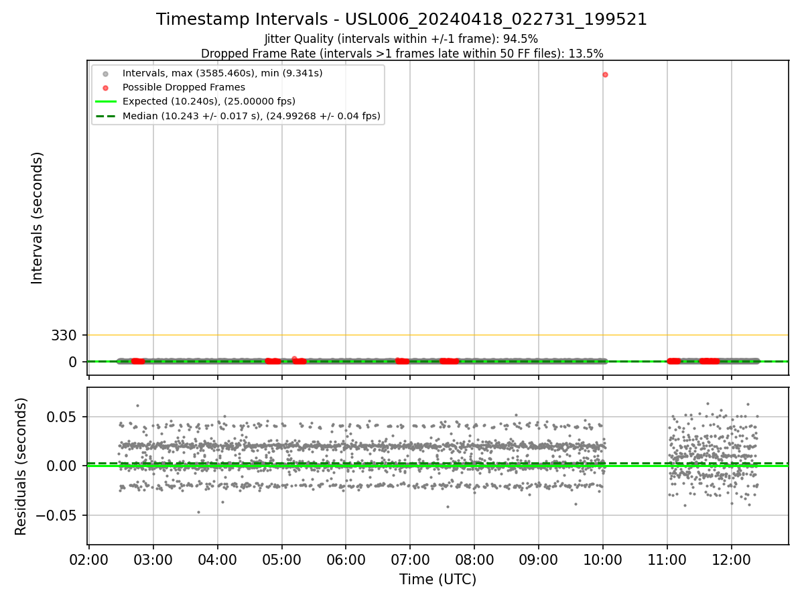804x603 pixels.
Task: Click the "−0.05" residuals tick label
Action: (x=55, y=515)
